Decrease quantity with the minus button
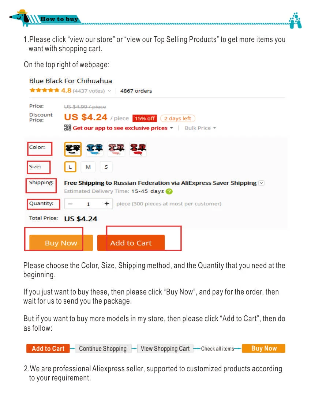 point(70,204)
